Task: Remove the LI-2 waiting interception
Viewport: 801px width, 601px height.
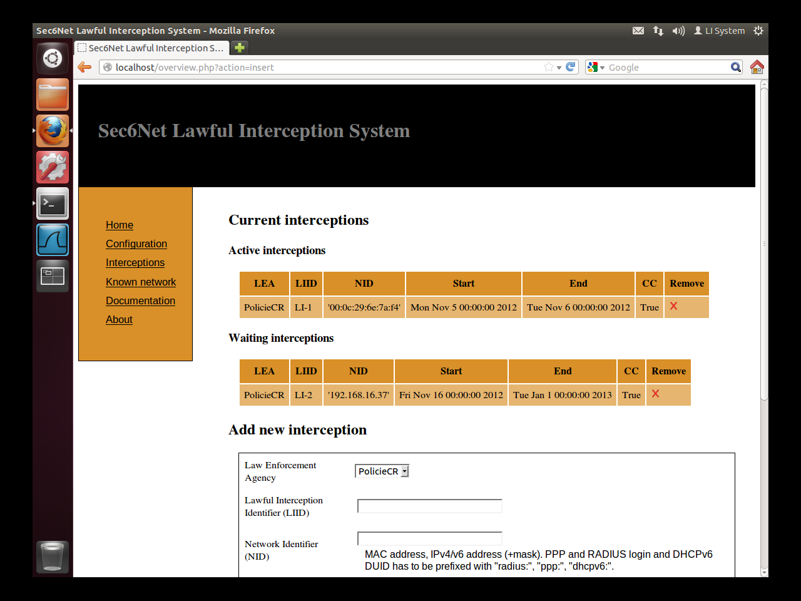Action: pos(655,394)
